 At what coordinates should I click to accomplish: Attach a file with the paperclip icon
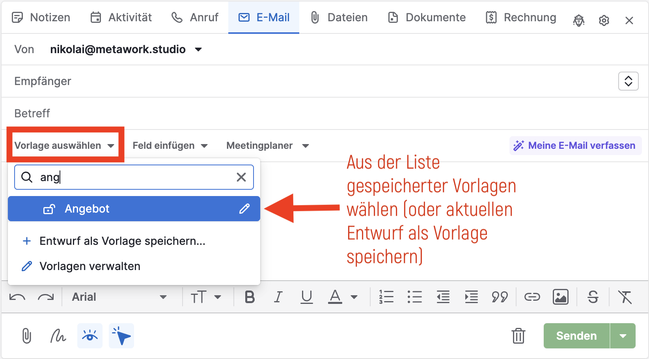pyautogui.click(x=27, y=336)
